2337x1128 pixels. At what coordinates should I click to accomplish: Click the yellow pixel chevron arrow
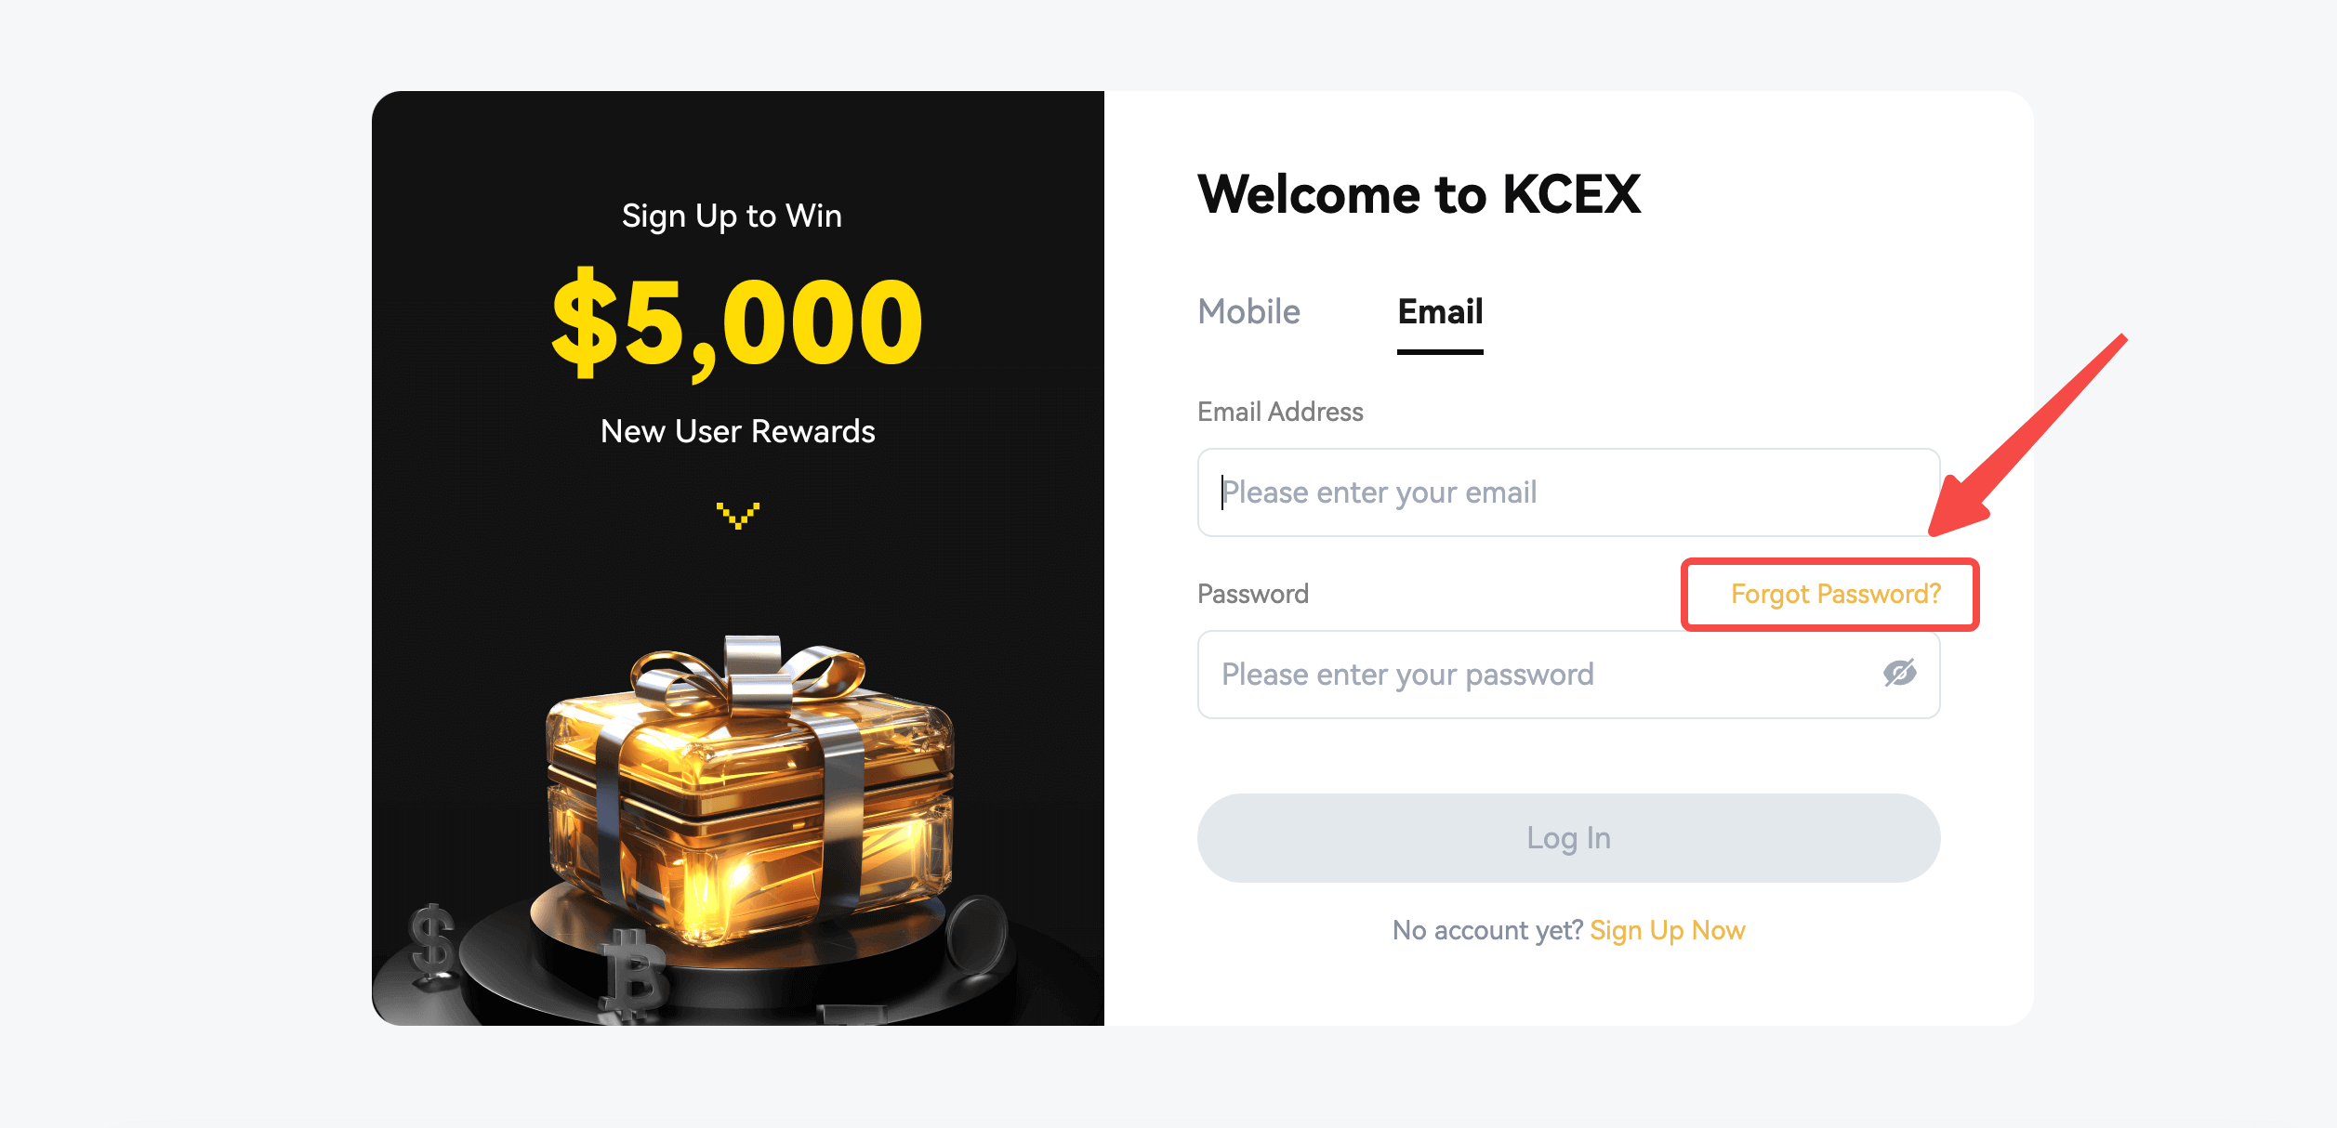738,515
